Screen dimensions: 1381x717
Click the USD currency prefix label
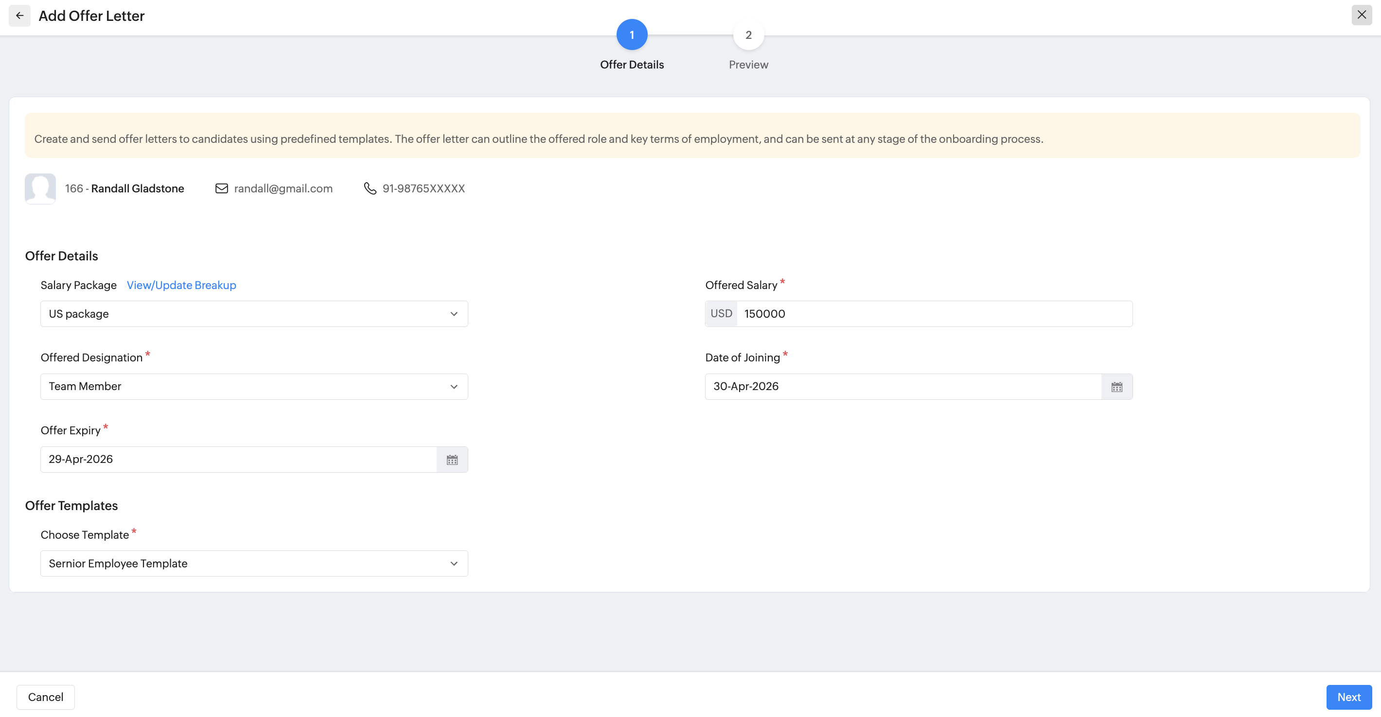click(721, 314)
